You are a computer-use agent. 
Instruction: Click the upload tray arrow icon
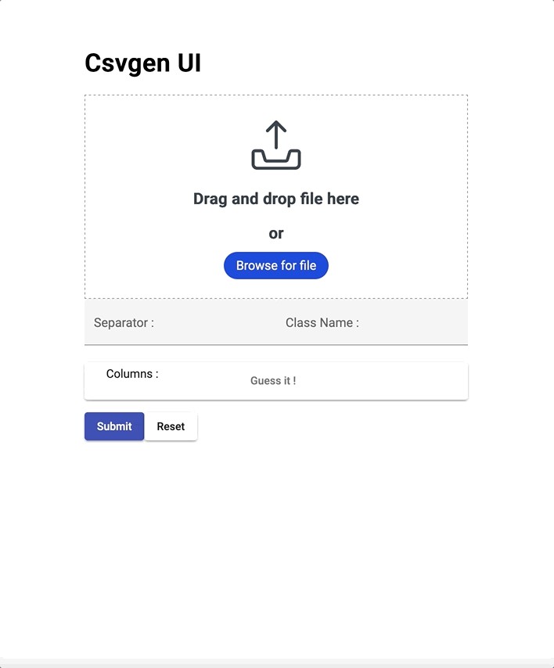(x=275, y=145)
